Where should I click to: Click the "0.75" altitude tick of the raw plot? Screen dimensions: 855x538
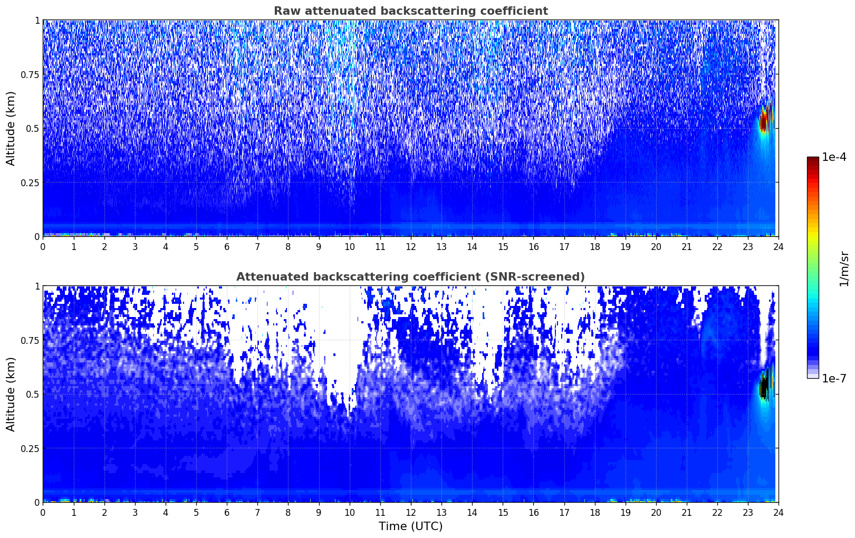coord(31,74)
